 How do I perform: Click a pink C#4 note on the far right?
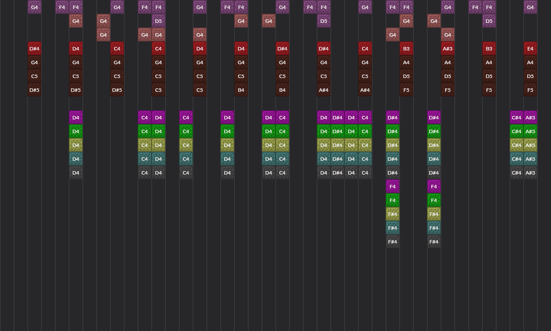tap(517, 117)
